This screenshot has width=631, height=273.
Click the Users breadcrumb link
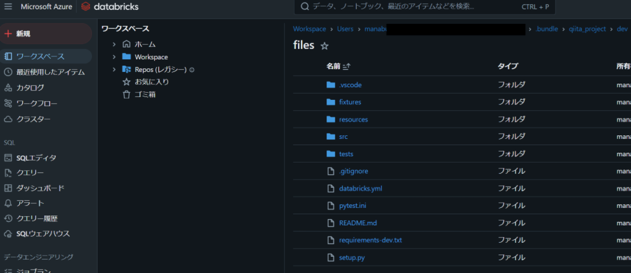click(345, 29)
